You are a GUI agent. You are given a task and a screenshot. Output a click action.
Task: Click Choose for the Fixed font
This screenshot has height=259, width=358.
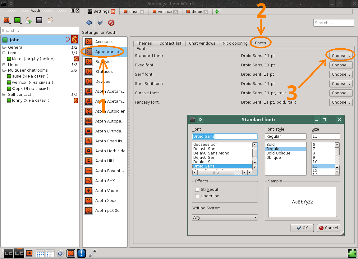click(341, 65)
